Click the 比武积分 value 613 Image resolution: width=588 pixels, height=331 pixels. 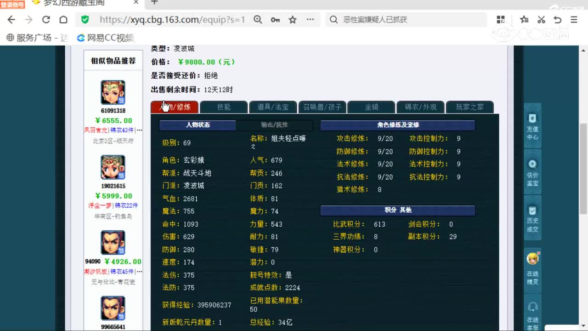point(379,224)
